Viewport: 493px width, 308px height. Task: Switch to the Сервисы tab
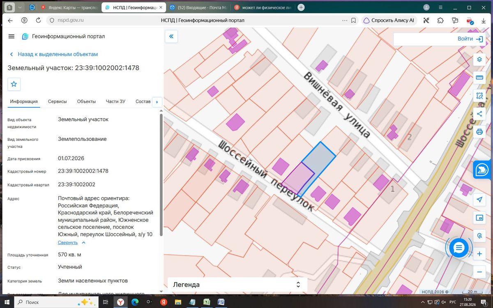tap(58, 101)
